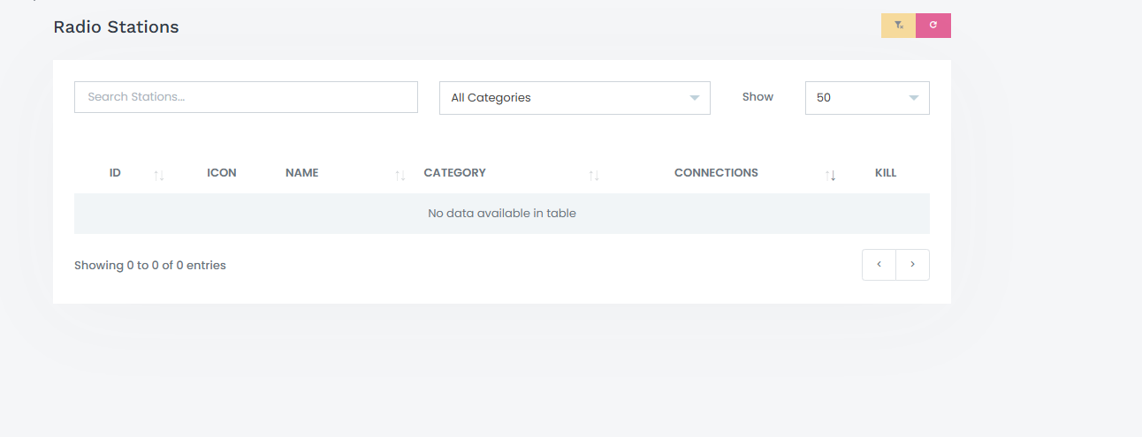Click the NAME column header

(301, 173)
